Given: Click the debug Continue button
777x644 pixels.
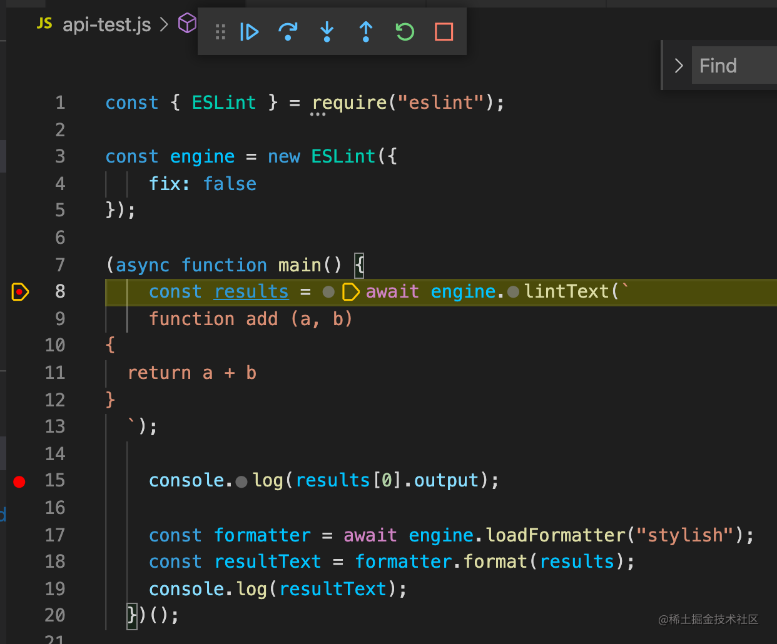Looking at the screenshot, I should click(x=249, y=32).
